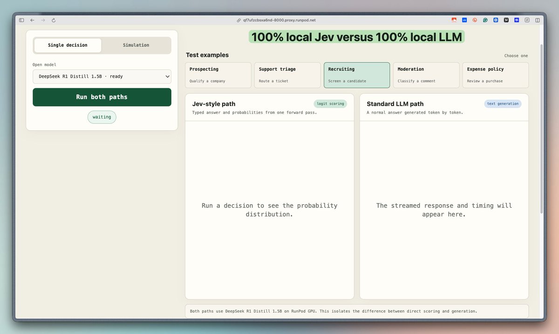
Task: Go back with the left arrow
Action: click(x=32, y=20)
